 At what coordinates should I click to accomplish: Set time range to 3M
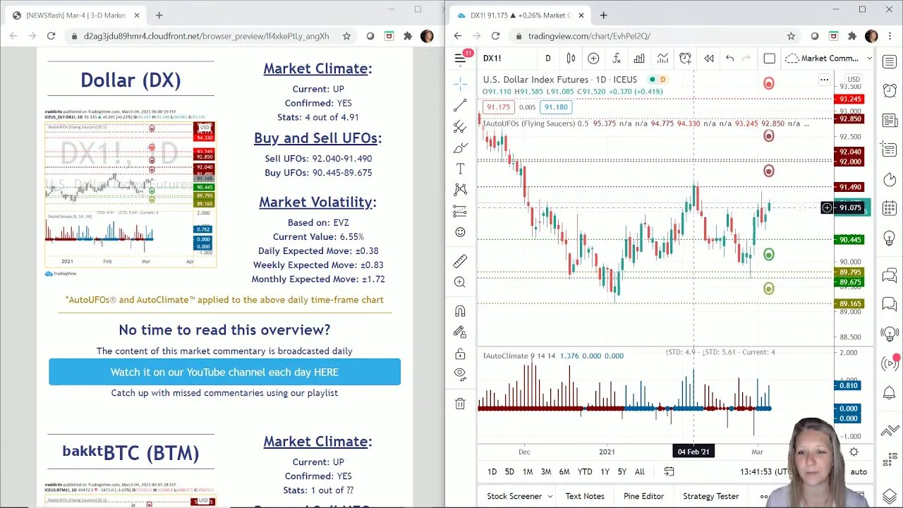click(x=546, y=471)
